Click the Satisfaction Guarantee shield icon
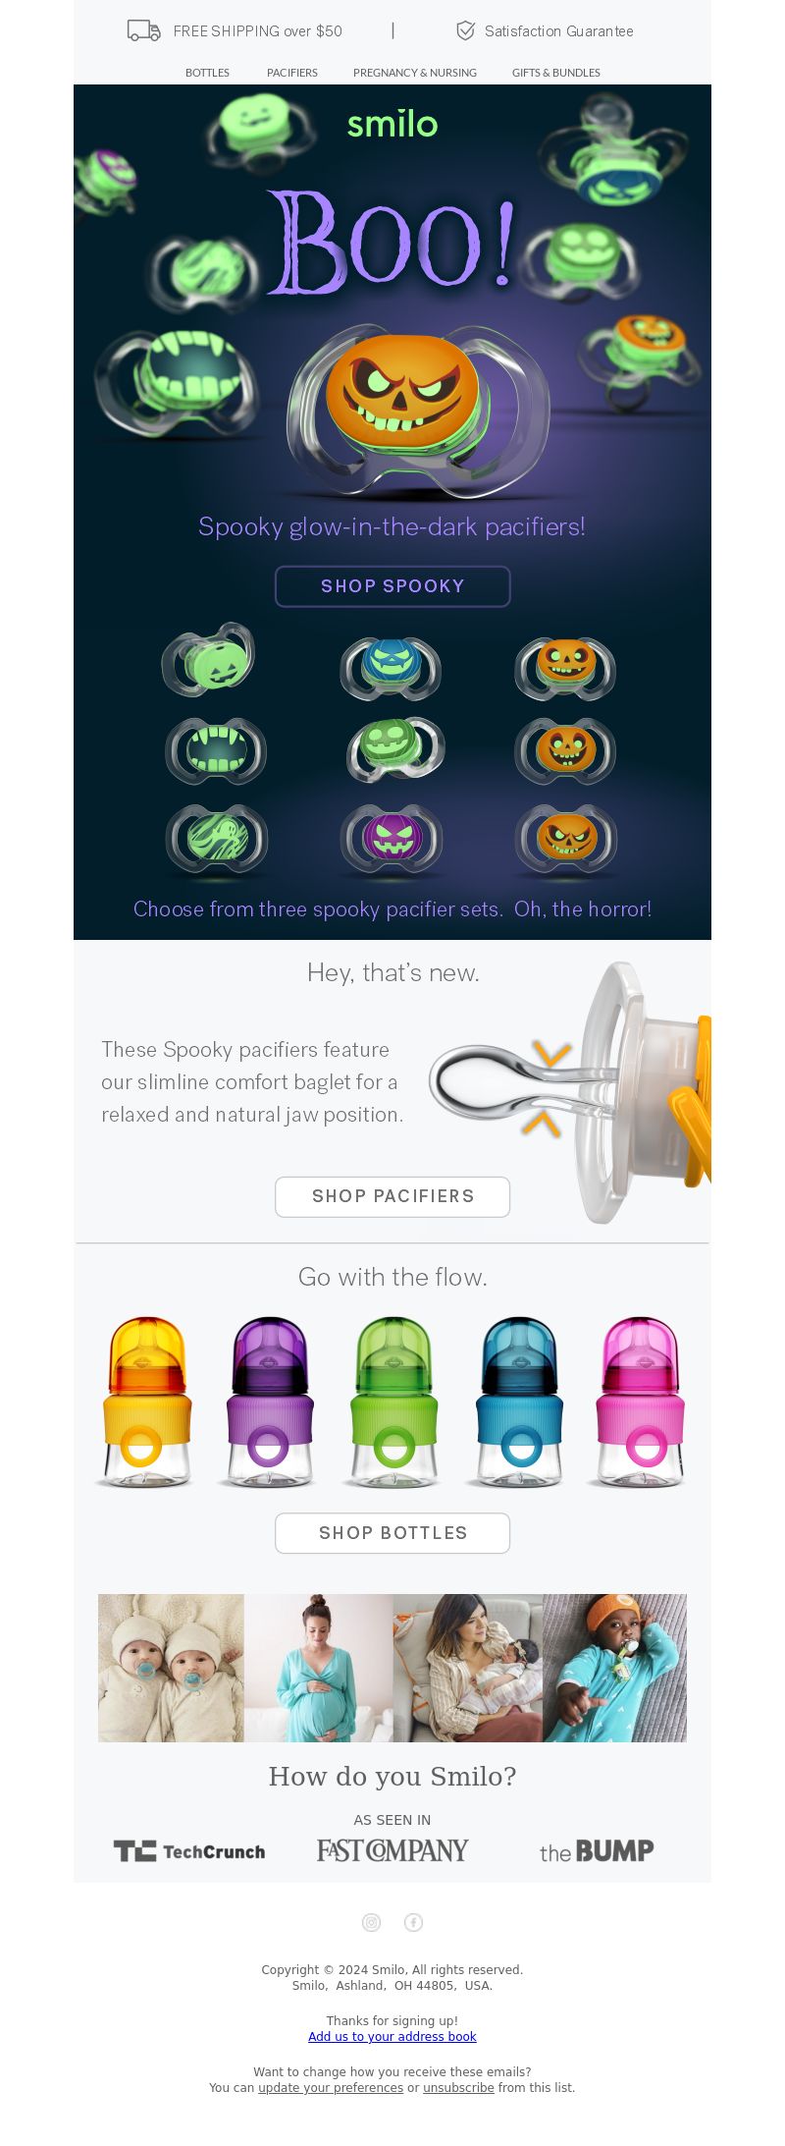Screen dimensions: 785x2146 click(465, 30)
